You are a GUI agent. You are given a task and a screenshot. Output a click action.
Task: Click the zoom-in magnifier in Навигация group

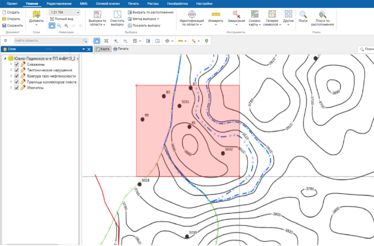66,26
